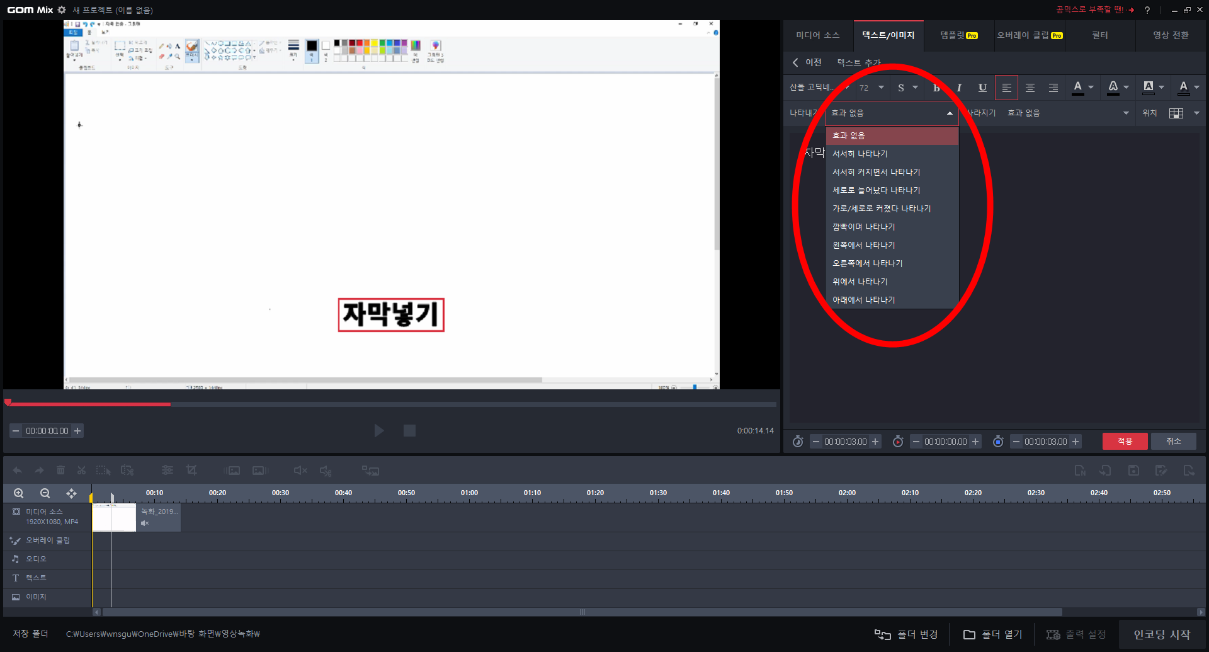Screen dimensions: 1209x652
Task: Switch to 영상 전환 tab
Action: click(1171, 35)
